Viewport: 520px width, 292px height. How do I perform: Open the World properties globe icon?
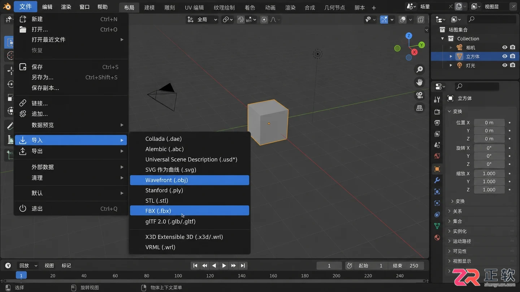click(437, 156)
